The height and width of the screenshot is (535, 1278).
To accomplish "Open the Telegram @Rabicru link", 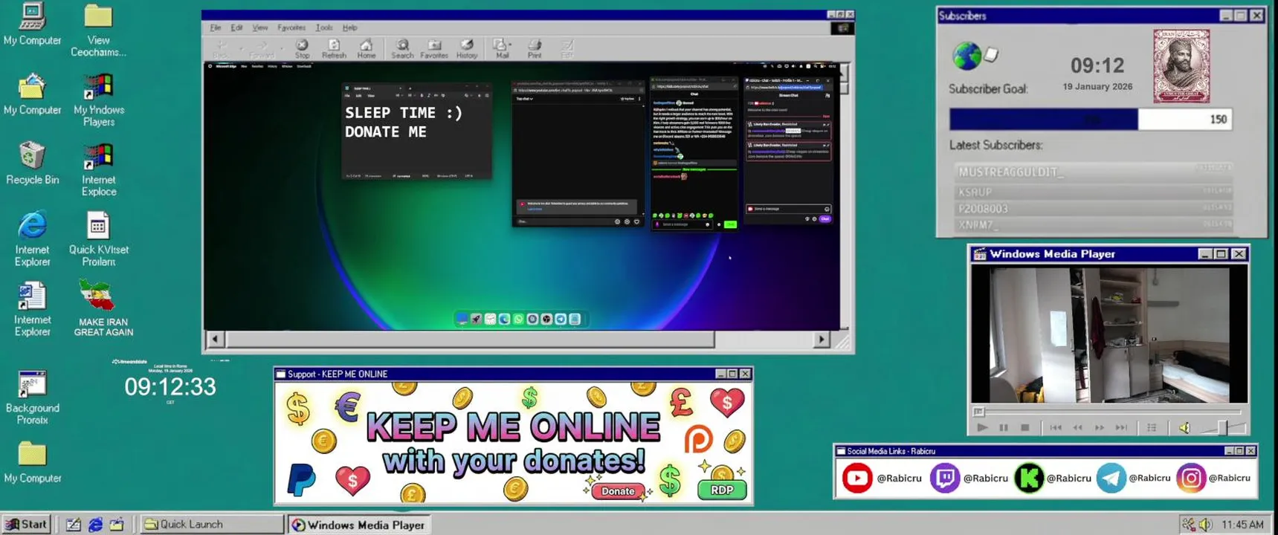I will (x=1134, y=479).
